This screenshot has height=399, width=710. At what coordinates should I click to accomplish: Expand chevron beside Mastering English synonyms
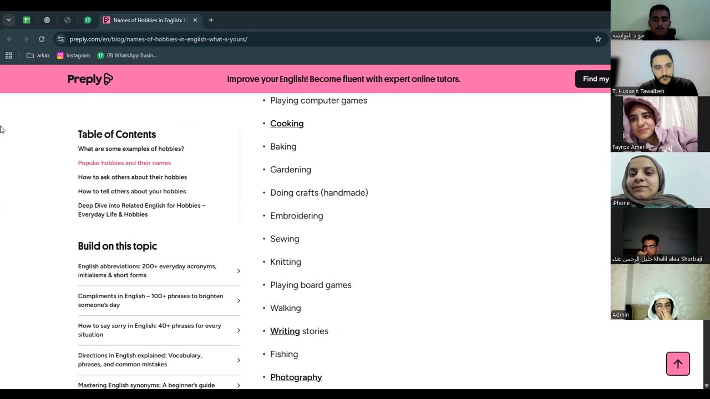[239, 385]
